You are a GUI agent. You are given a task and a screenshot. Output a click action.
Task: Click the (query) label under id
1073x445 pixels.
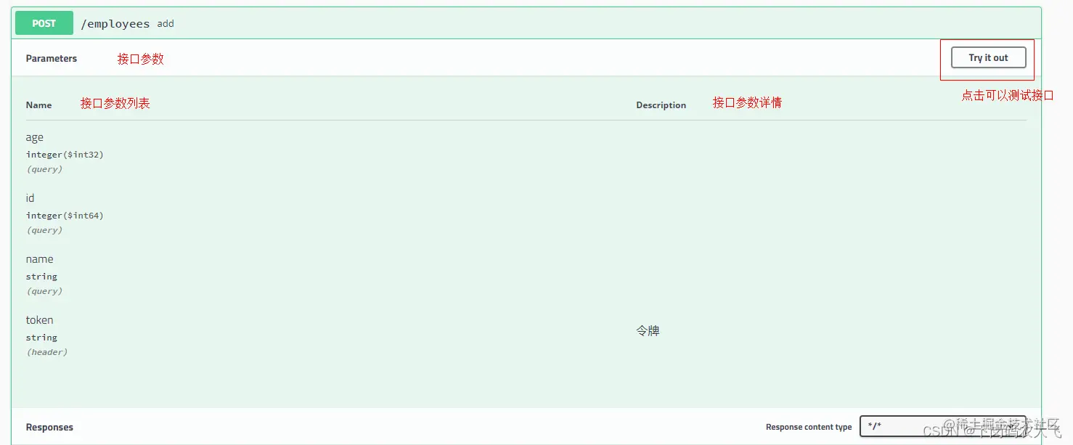pyautogui.click(x=44, y=230)
